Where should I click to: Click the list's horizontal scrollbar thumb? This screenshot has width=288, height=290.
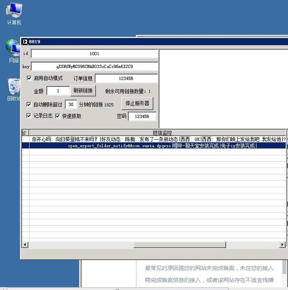point(179,245)
